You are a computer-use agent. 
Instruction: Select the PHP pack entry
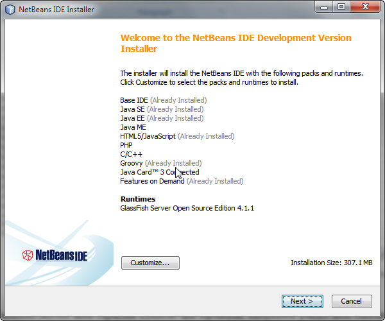pyautogui.click(x=126, y=145)
